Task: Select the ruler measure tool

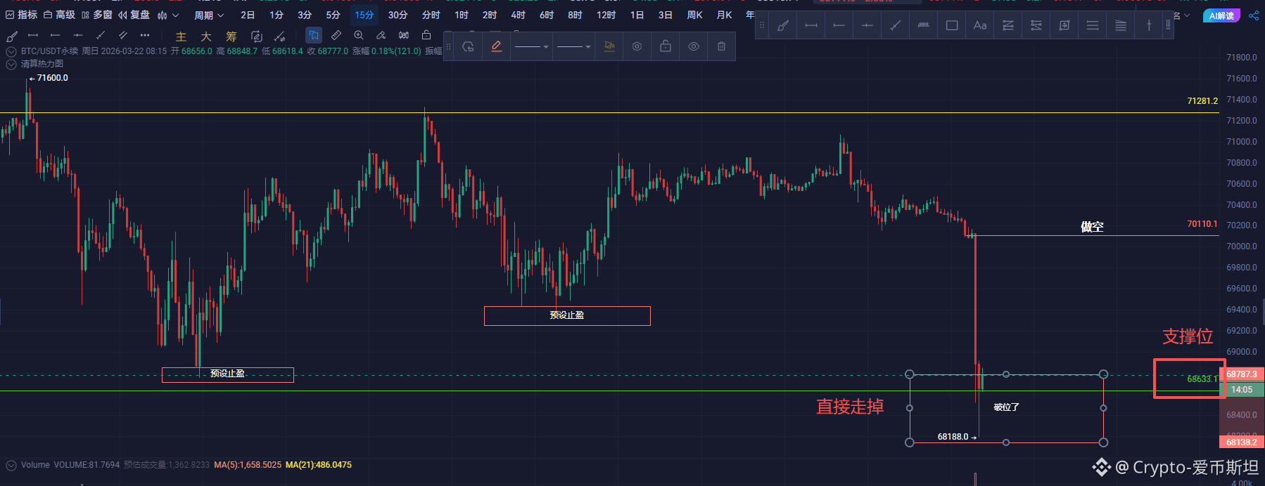Action: point(336,35)
